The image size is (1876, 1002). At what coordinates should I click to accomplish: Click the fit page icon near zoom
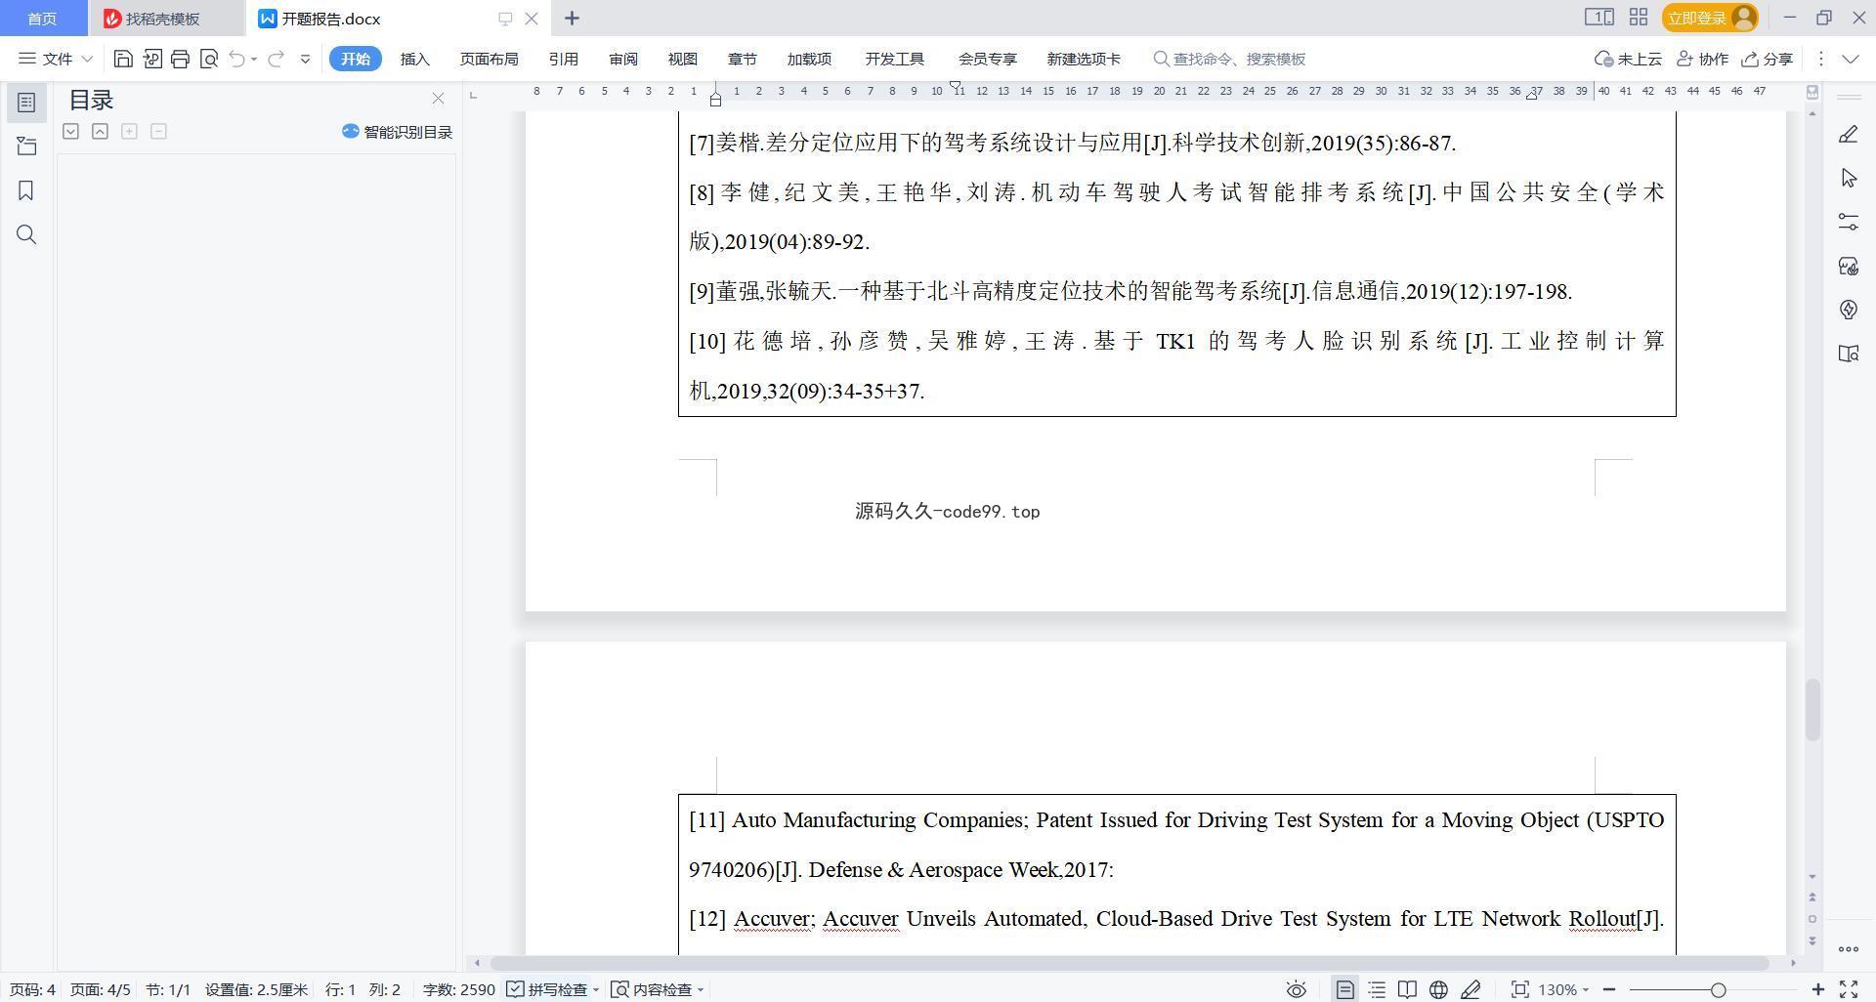coord(1519,989)
